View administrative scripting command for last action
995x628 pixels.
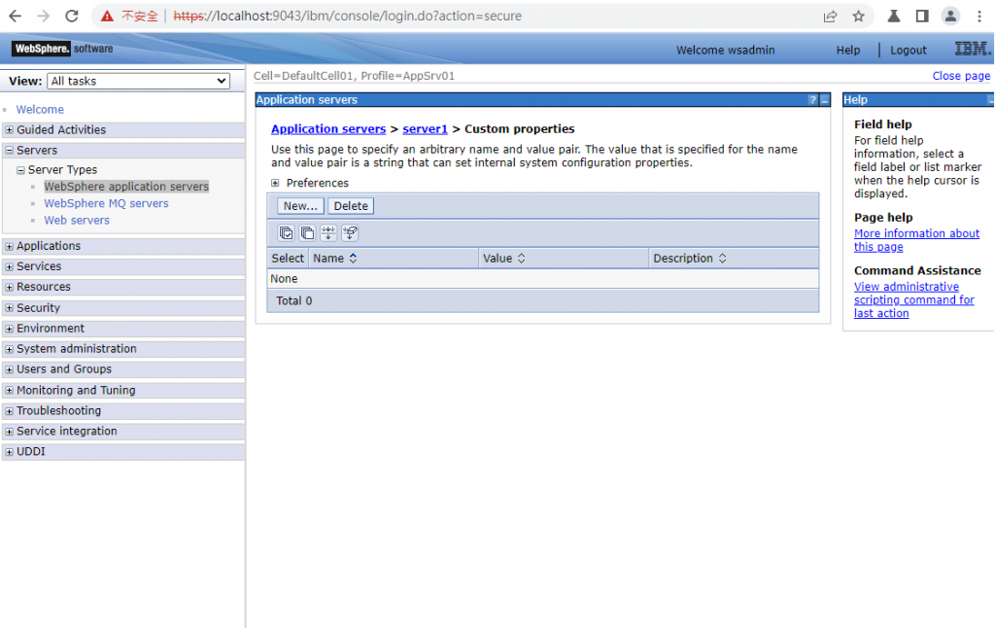click(x=913, y=299)
